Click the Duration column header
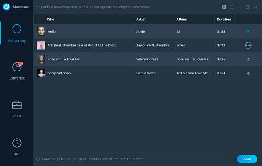 (224, 19)
